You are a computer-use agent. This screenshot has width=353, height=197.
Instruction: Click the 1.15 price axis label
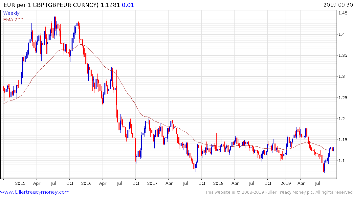click(x=343, y=140)
